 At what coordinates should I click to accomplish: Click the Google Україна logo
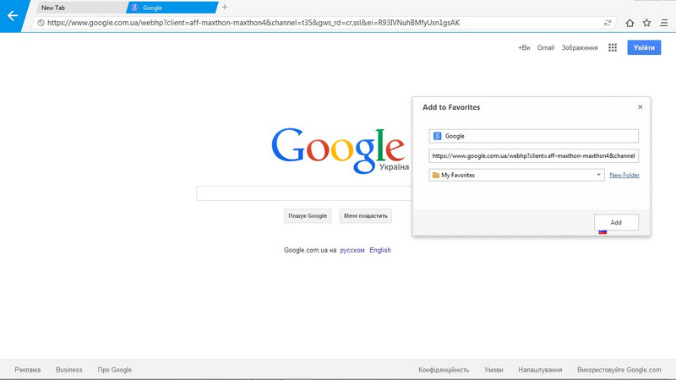coord(340,150)
